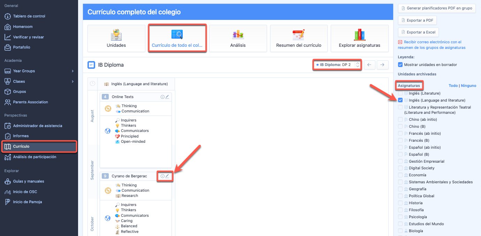This screenshot has height=236, width=481.
Task: Click the Exportar a PDF button
Action: pos(417,20)
